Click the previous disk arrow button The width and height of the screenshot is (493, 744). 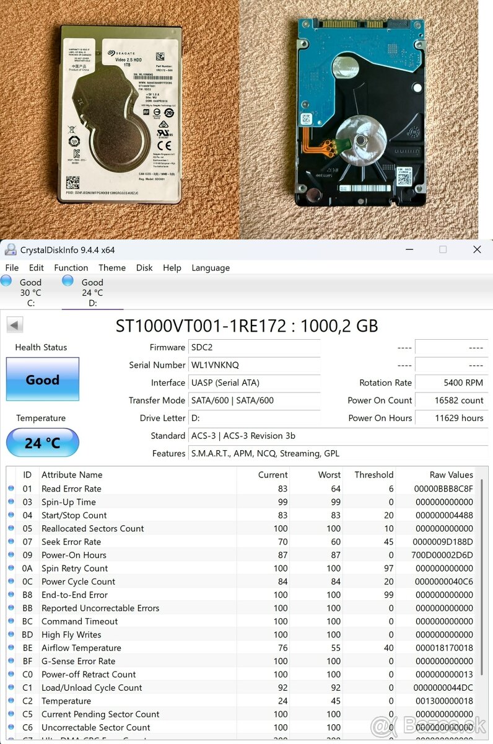[15, 325]
